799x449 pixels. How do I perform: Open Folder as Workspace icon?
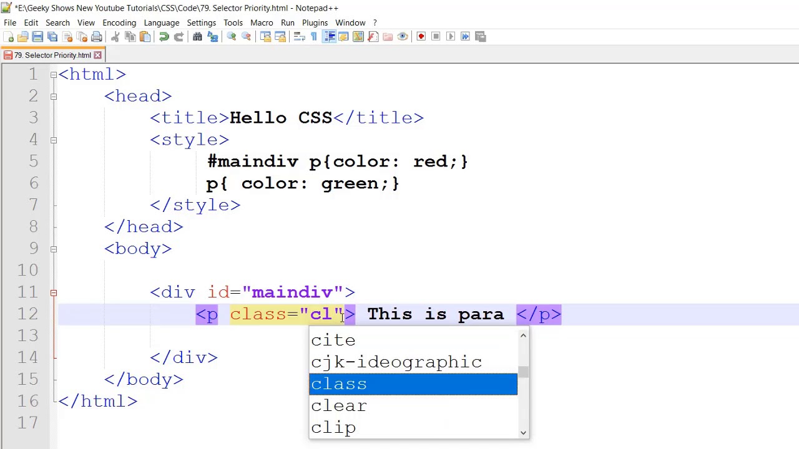388,37
